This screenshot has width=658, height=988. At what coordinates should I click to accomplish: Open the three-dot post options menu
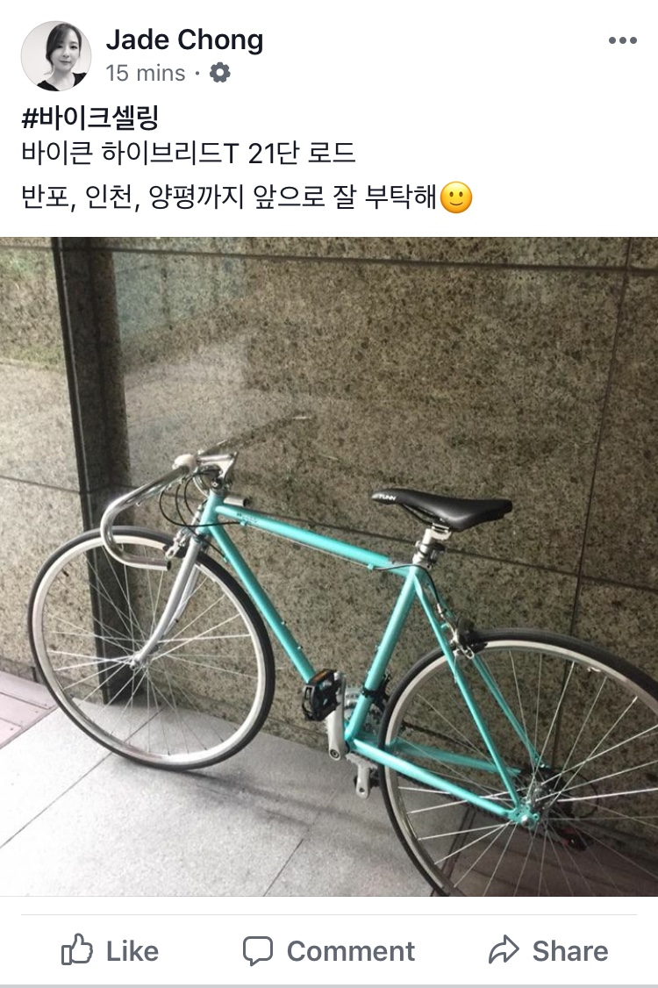622,41
